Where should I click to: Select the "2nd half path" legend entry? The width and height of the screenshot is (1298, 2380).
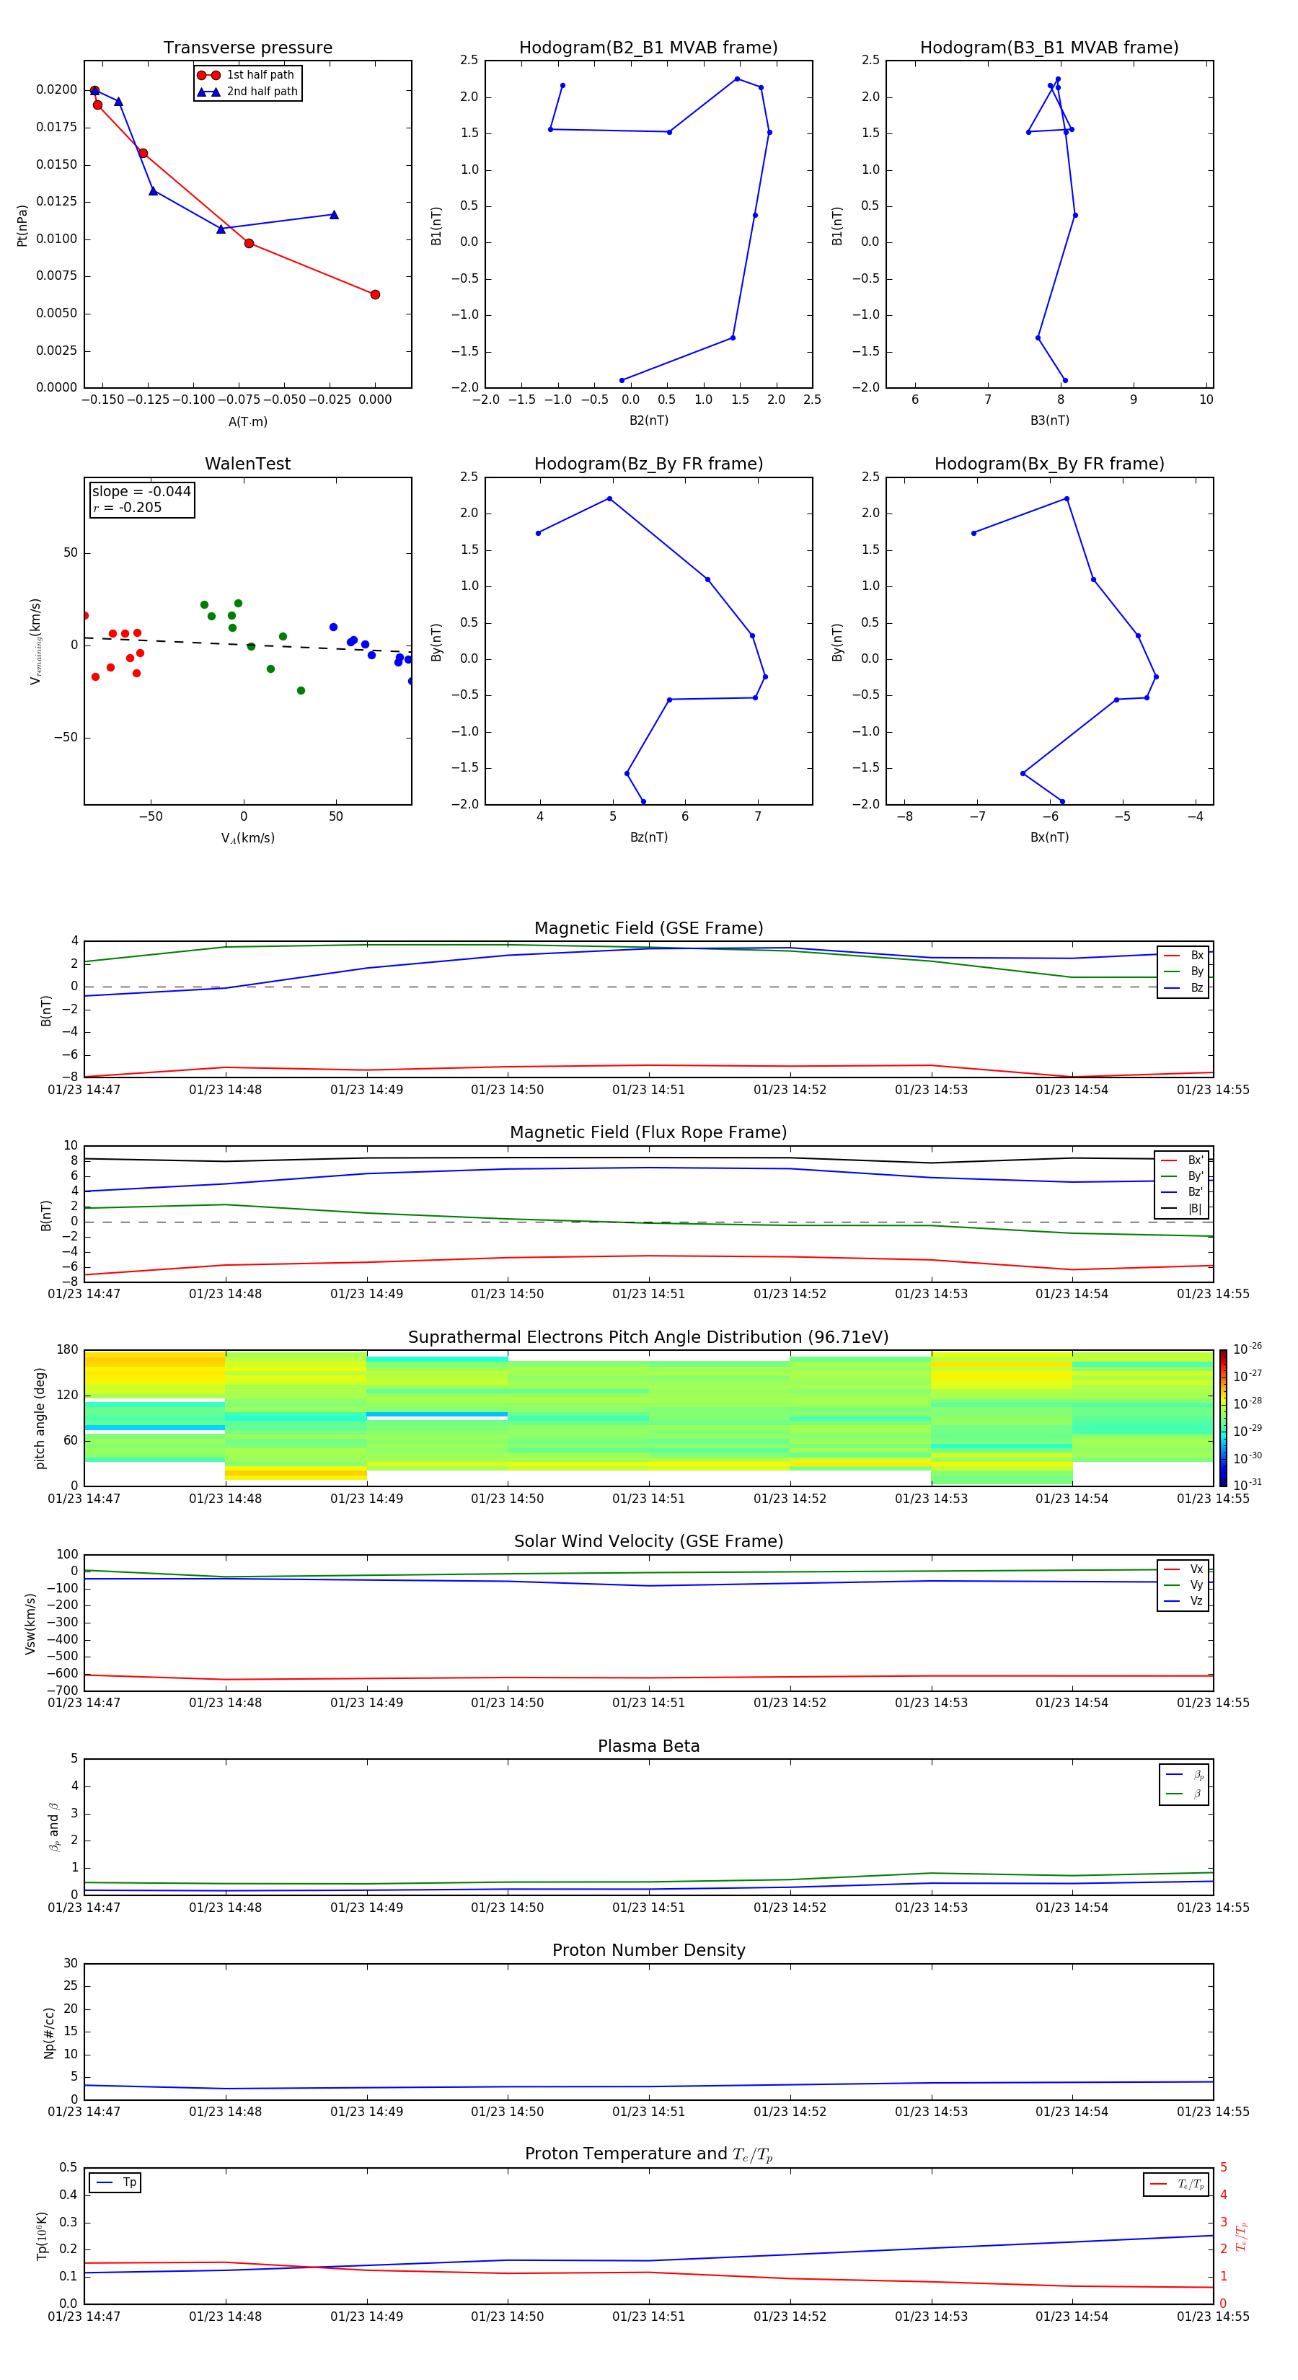pos(247,92)
